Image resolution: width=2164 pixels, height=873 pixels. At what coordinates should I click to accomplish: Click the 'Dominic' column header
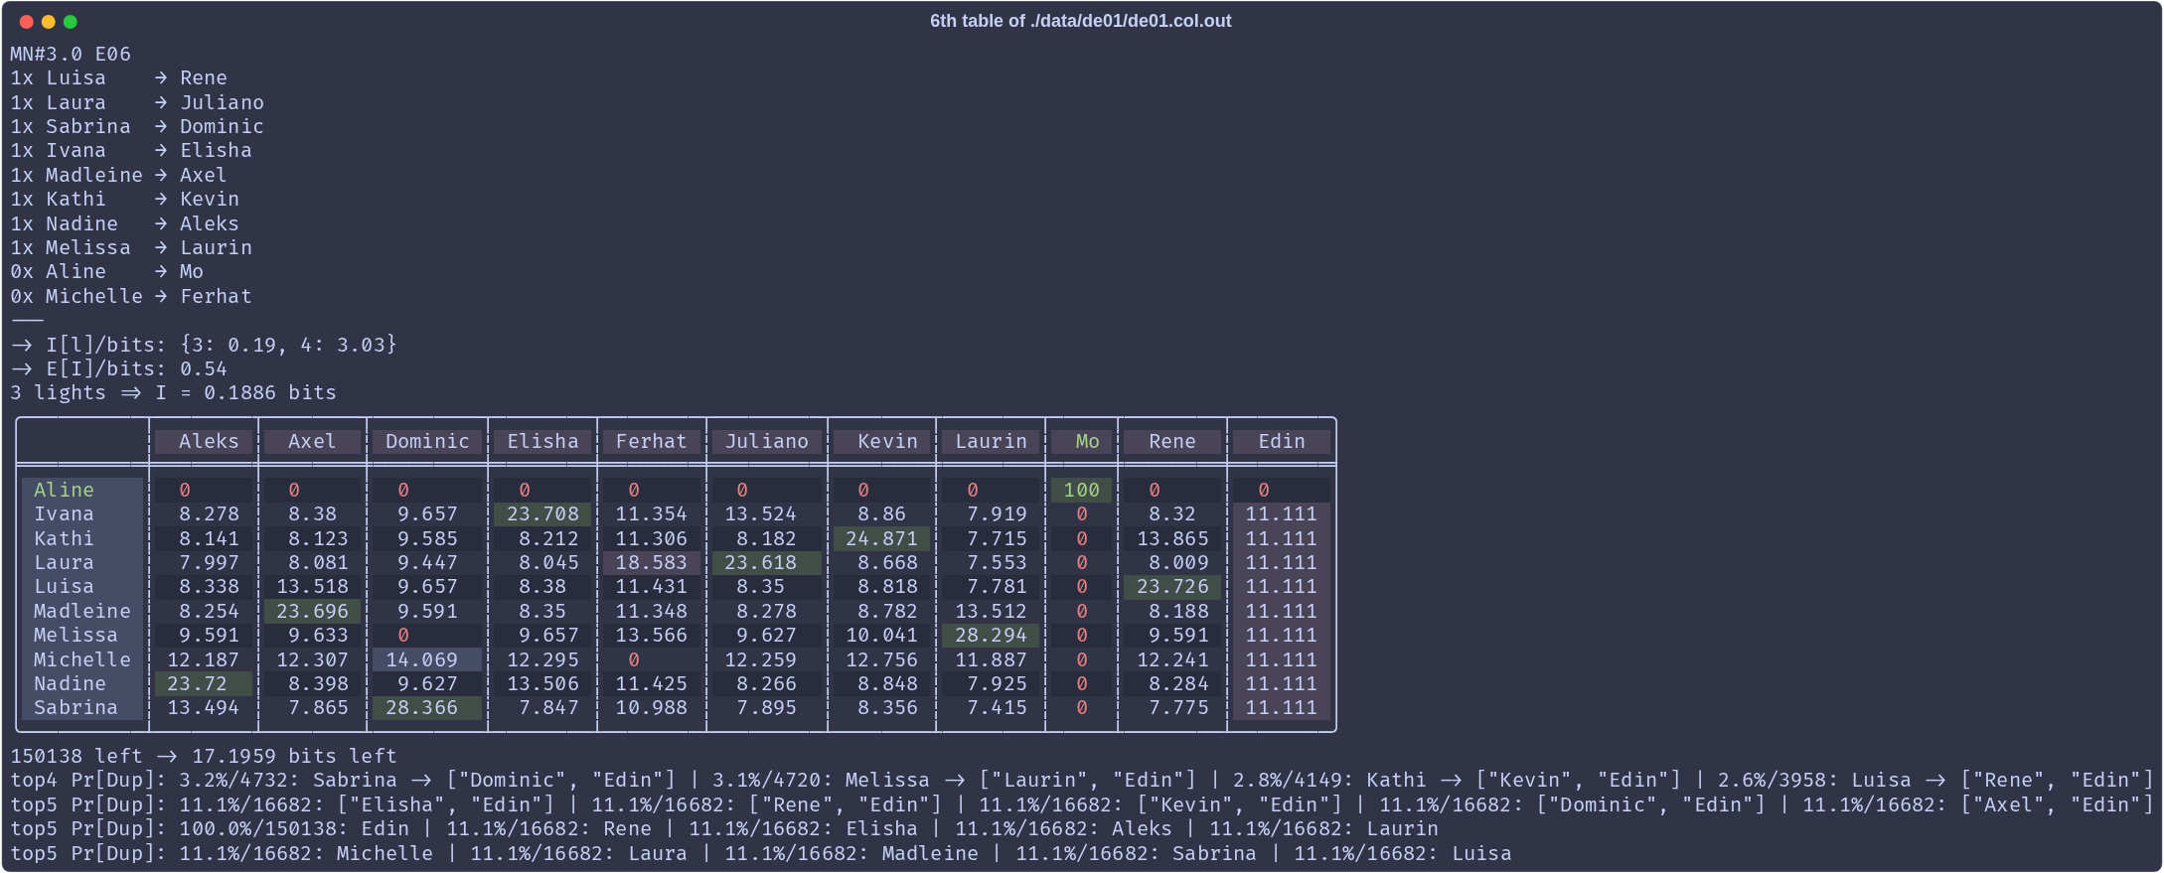coord(427,441)
